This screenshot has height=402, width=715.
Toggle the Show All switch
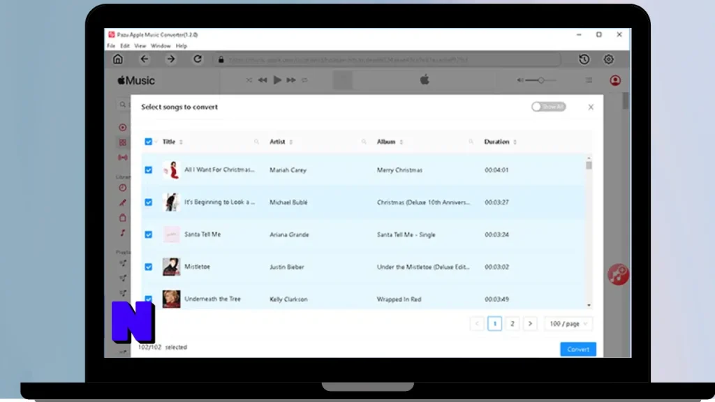(x=549, y=107)
